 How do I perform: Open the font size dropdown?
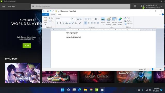[x=76, y=19]
